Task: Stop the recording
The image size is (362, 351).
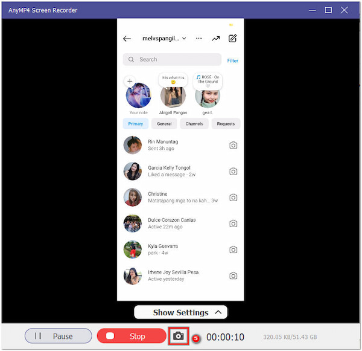Action: 132,336
